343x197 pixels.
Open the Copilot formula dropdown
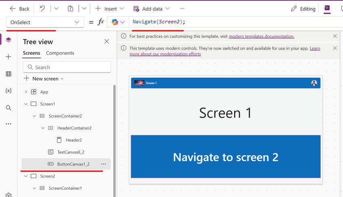118,22
